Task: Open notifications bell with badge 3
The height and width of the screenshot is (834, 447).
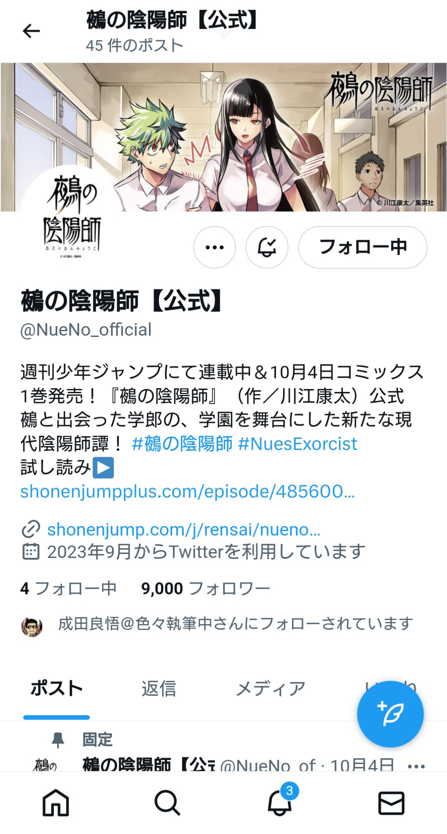Action: tap(280, 801)
